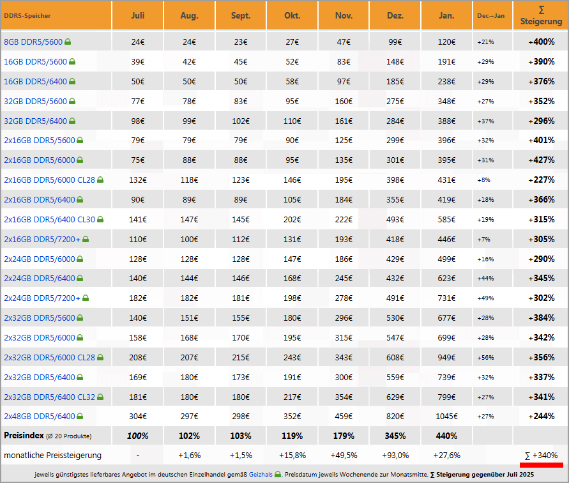Click the green icon beside 8GB DDR5/5600
The height and width of the screenshot is (483, 569).
[x=68, y=42]
